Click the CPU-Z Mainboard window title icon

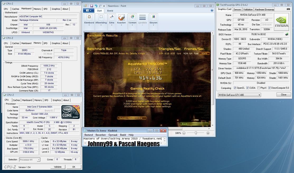4,3
